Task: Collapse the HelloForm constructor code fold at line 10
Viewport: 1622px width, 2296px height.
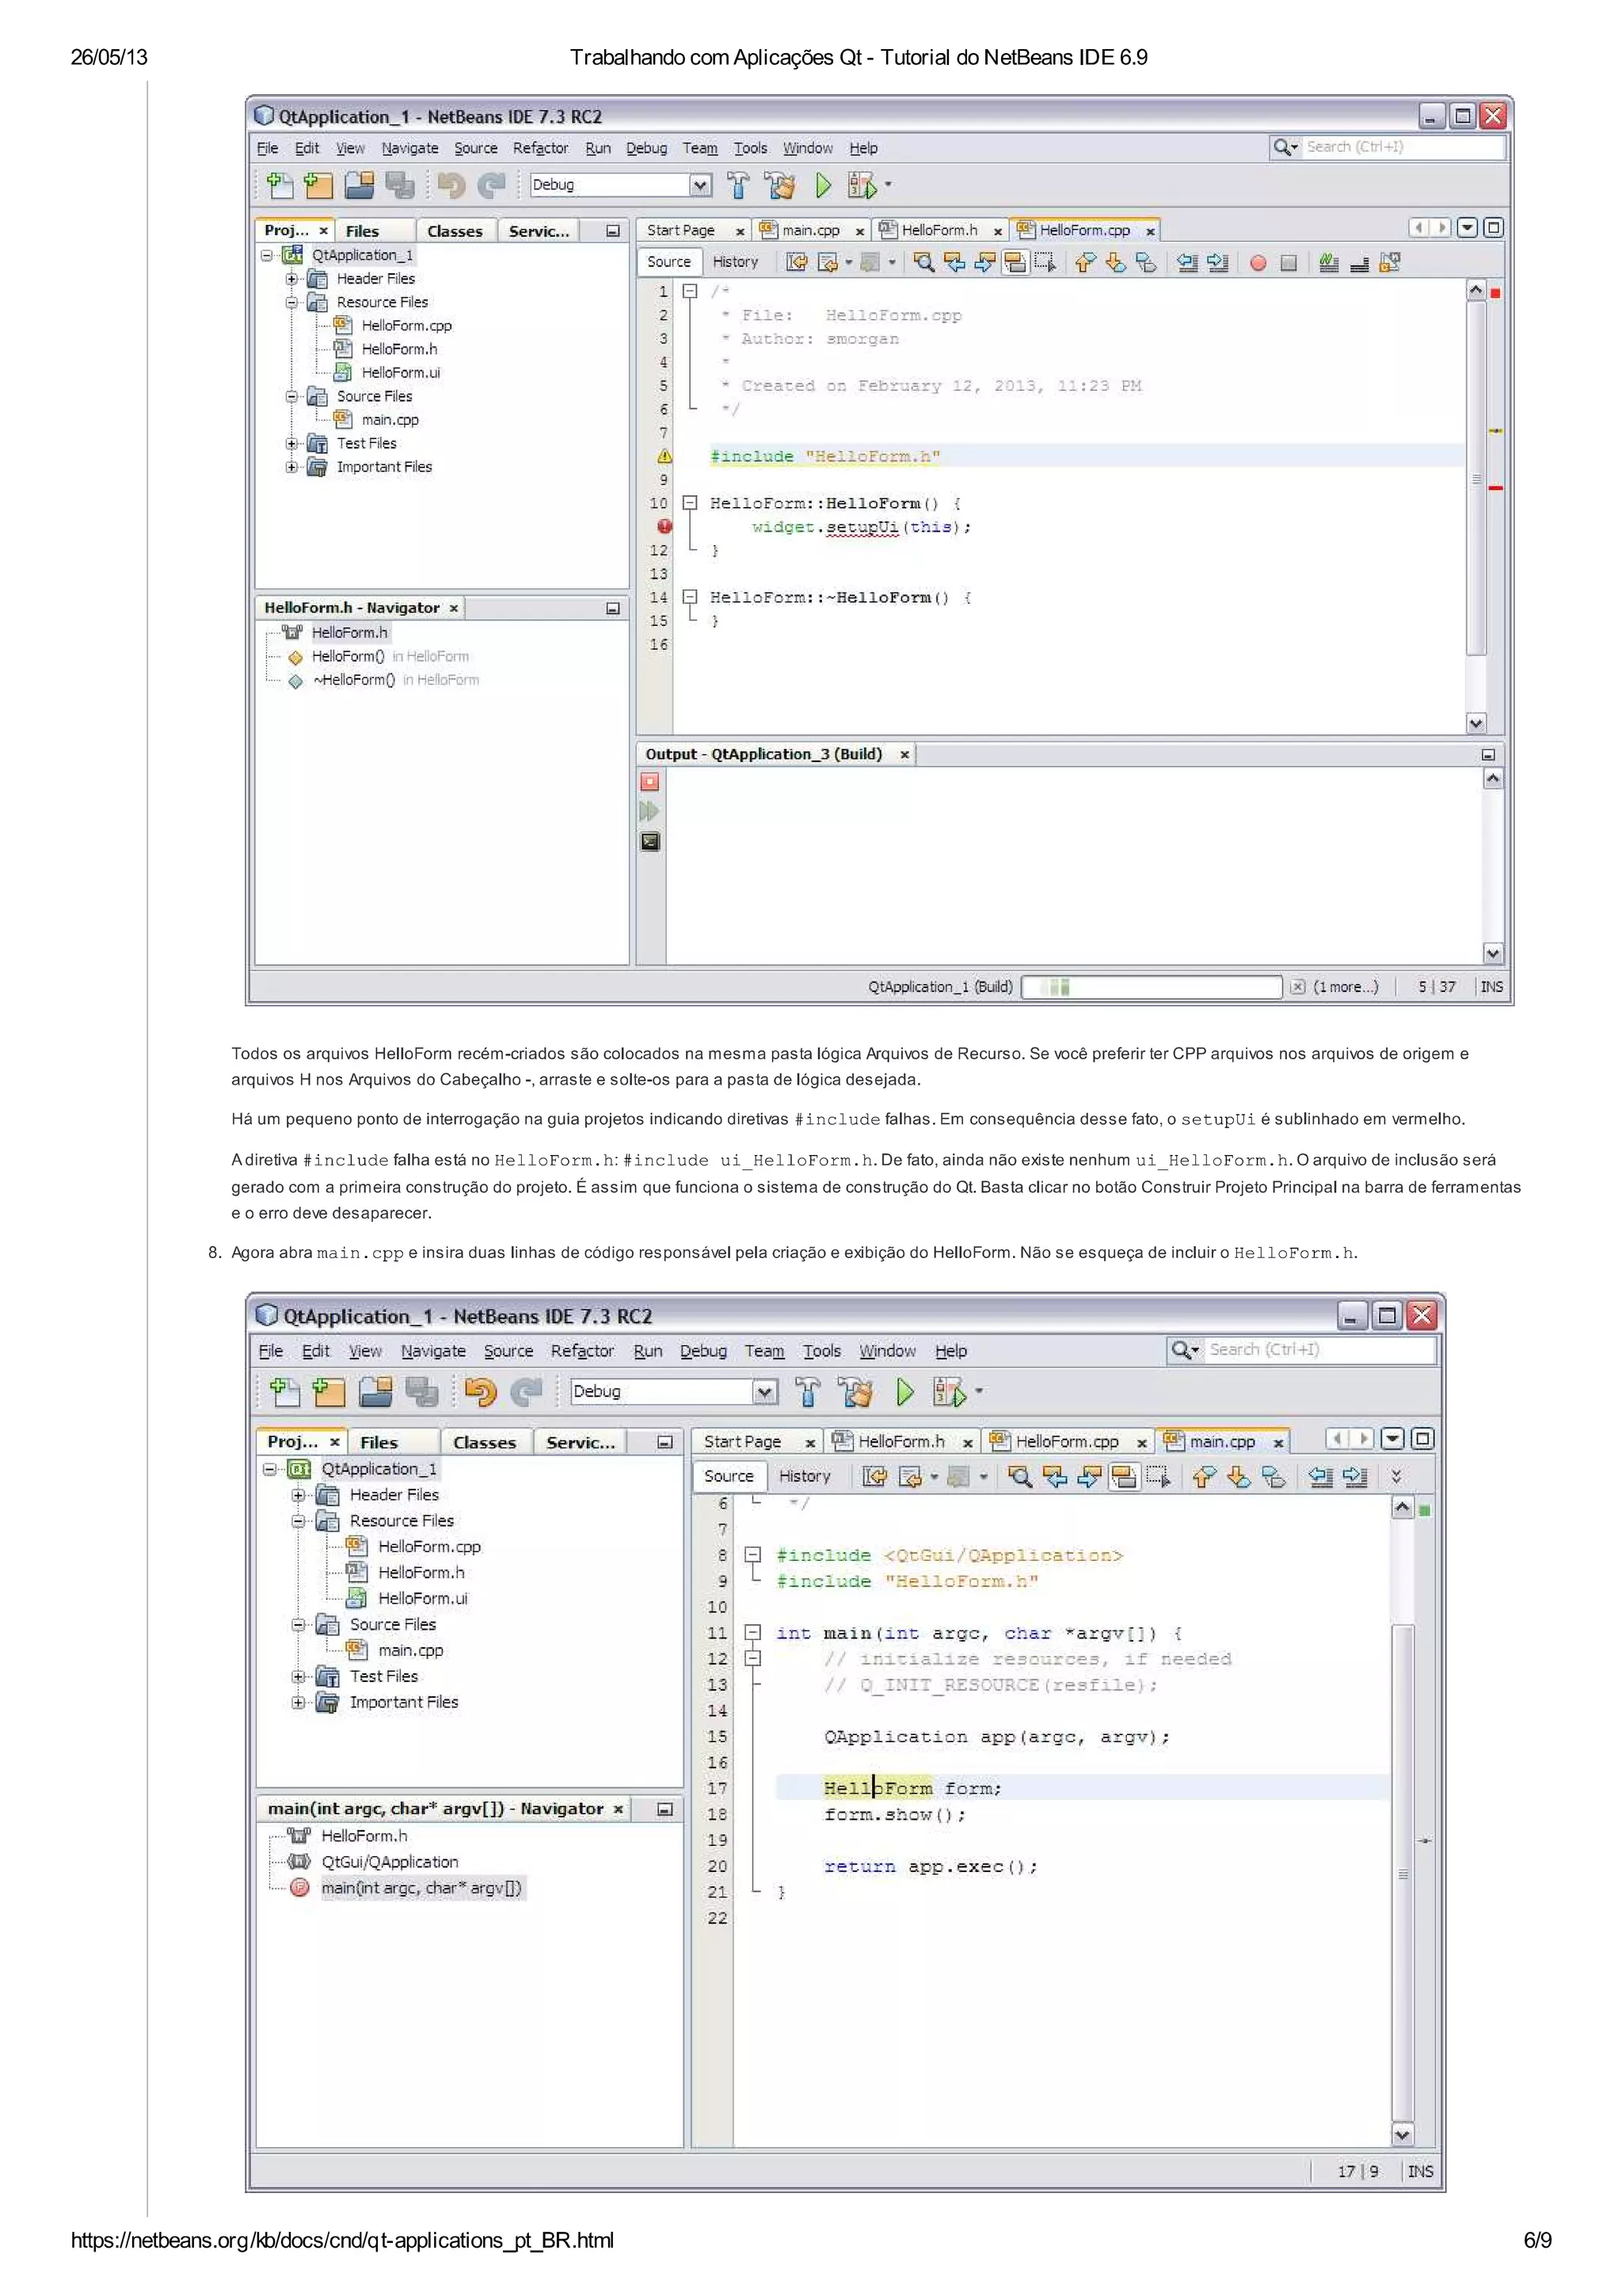Action: coord(690,503)
